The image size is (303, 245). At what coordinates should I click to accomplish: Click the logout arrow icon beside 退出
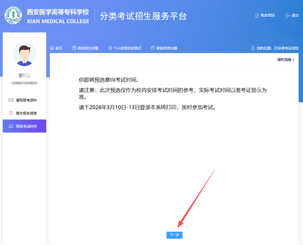288,16
